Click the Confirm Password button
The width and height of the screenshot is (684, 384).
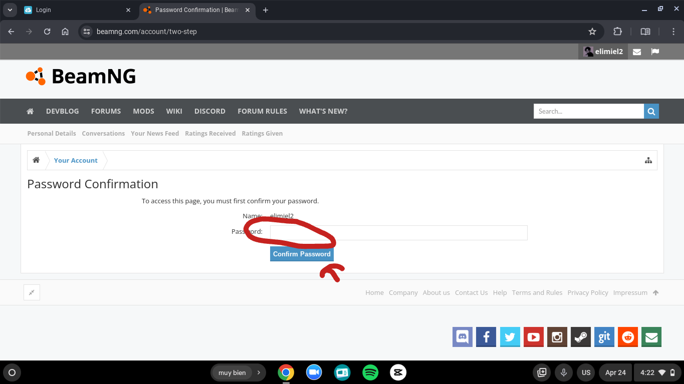coord(302,254)
